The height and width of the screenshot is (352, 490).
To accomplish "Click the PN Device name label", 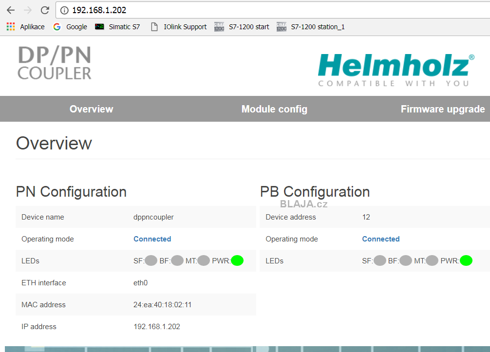I will tap(42, 217).
